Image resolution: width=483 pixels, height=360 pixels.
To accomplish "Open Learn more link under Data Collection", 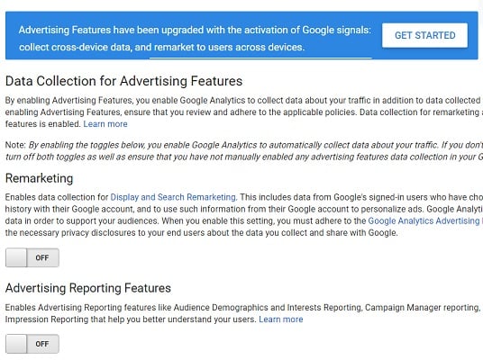I will [x=105, y=124].
